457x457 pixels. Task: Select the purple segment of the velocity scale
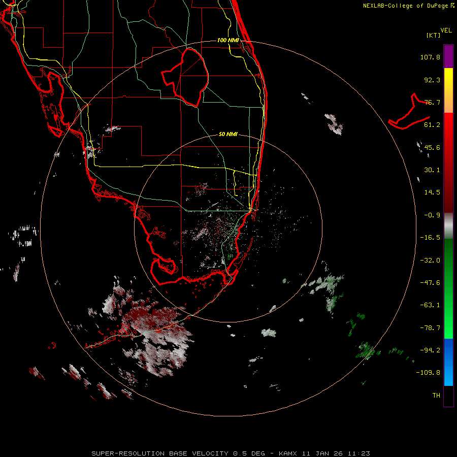click(x=448, y=56)
